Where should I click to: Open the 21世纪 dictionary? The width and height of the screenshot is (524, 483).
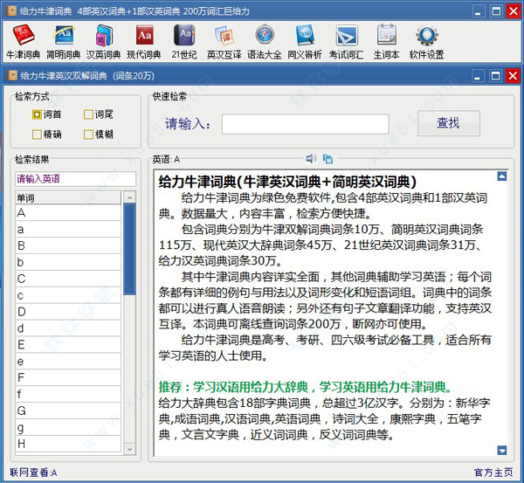[x=183, y=42]
